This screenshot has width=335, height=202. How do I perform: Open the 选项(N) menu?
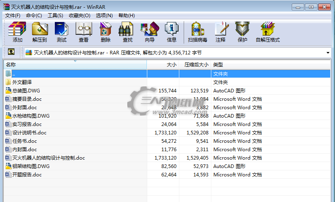(104, 16)
